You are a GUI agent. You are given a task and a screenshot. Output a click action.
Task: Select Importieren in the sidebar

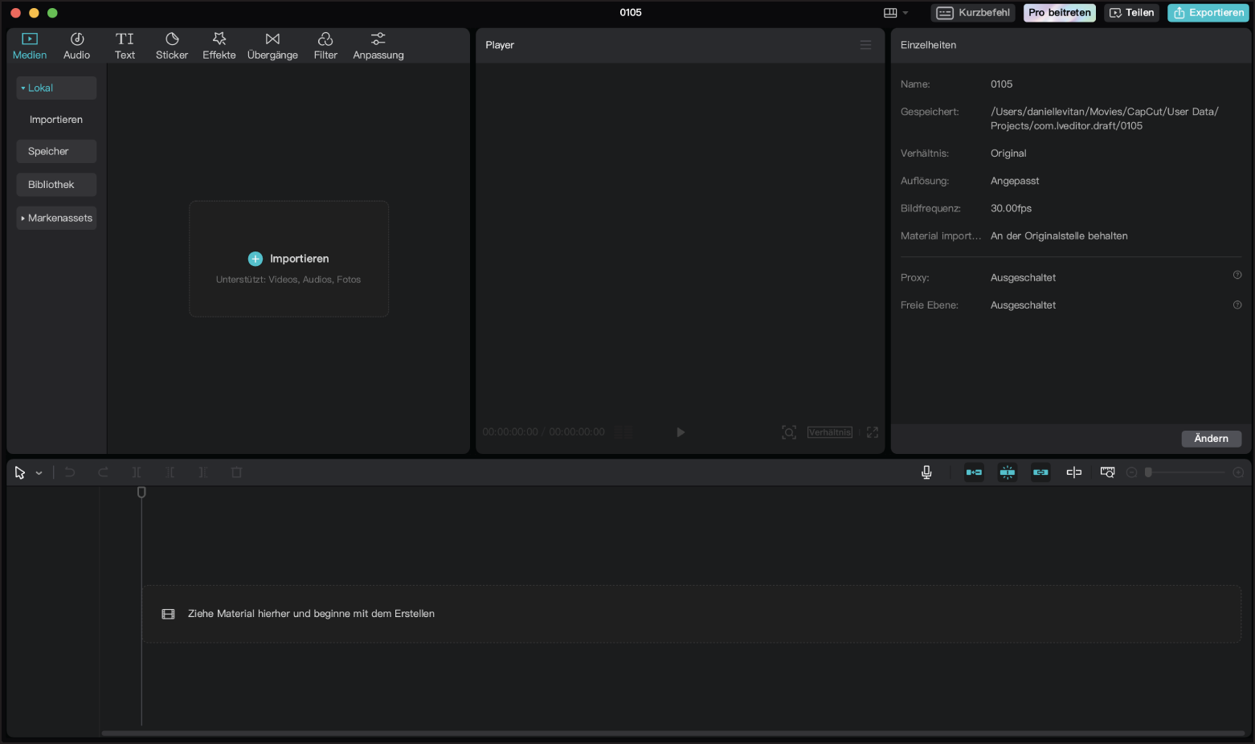coord(56,120)
